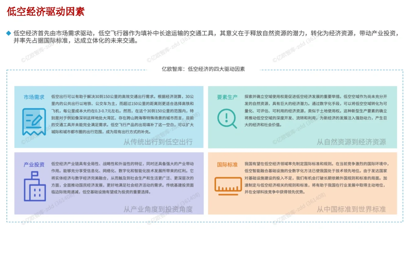Click the magnifier alert icon under 要素生产
406x279 pixels.
(227, 119)
